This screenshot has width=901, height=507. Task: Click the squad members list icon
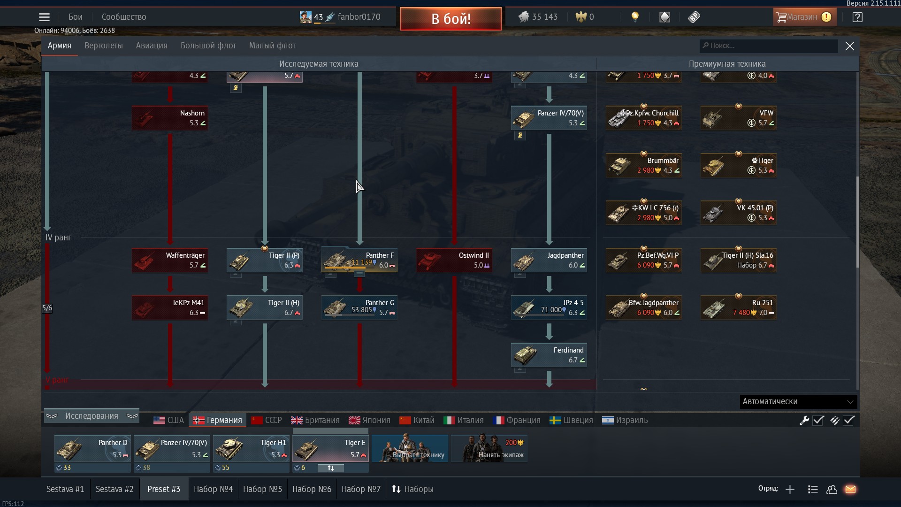pos(813,490)
